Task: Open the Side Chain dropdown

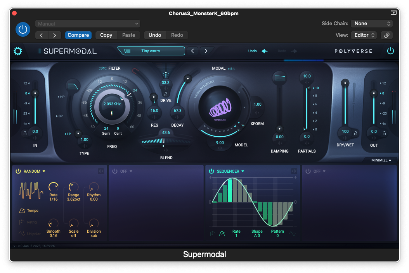Action: (x=371, y=24)
